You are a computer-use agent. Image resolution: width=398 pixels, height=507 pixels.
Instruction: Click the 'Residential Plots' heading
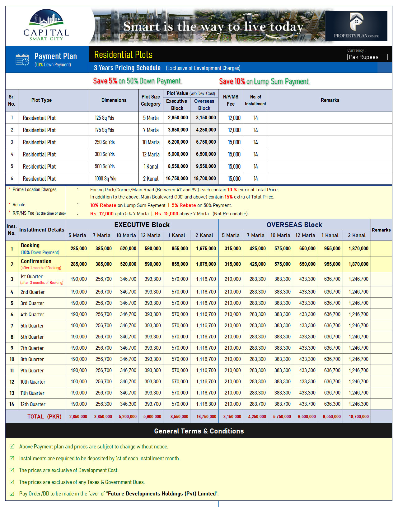coord(123,55)
